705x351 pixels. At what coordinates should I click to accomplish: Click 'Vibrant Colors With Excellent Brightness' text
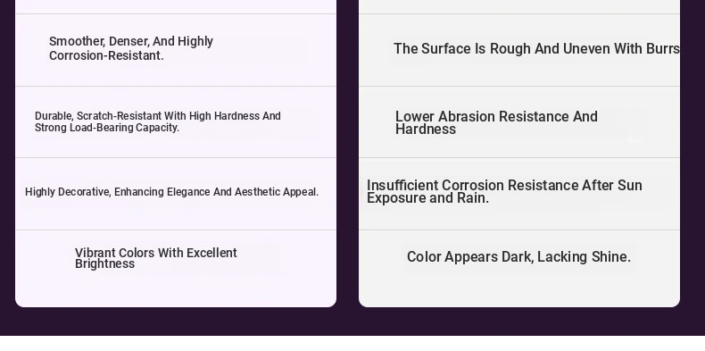(156, 258)
